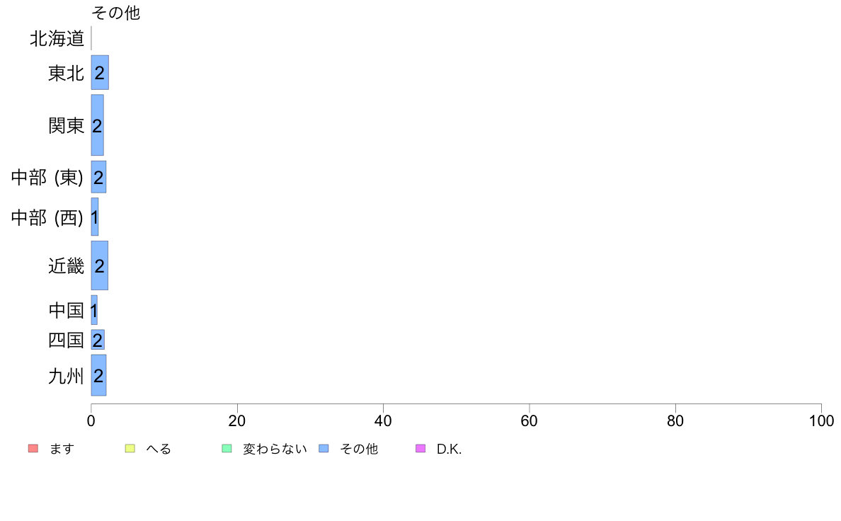Click the 近畿 axis label

click(x=66, y=265)
